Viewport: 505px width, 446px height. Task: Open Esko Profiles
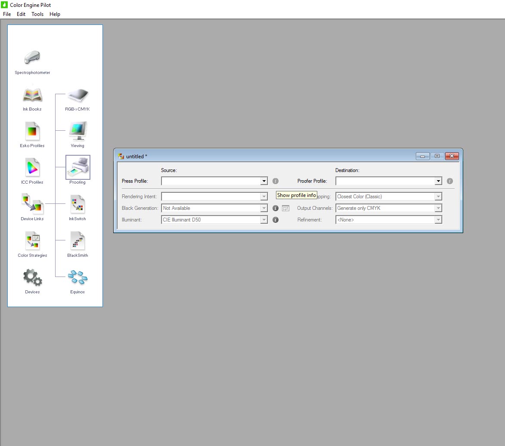(x=32, y=131)
